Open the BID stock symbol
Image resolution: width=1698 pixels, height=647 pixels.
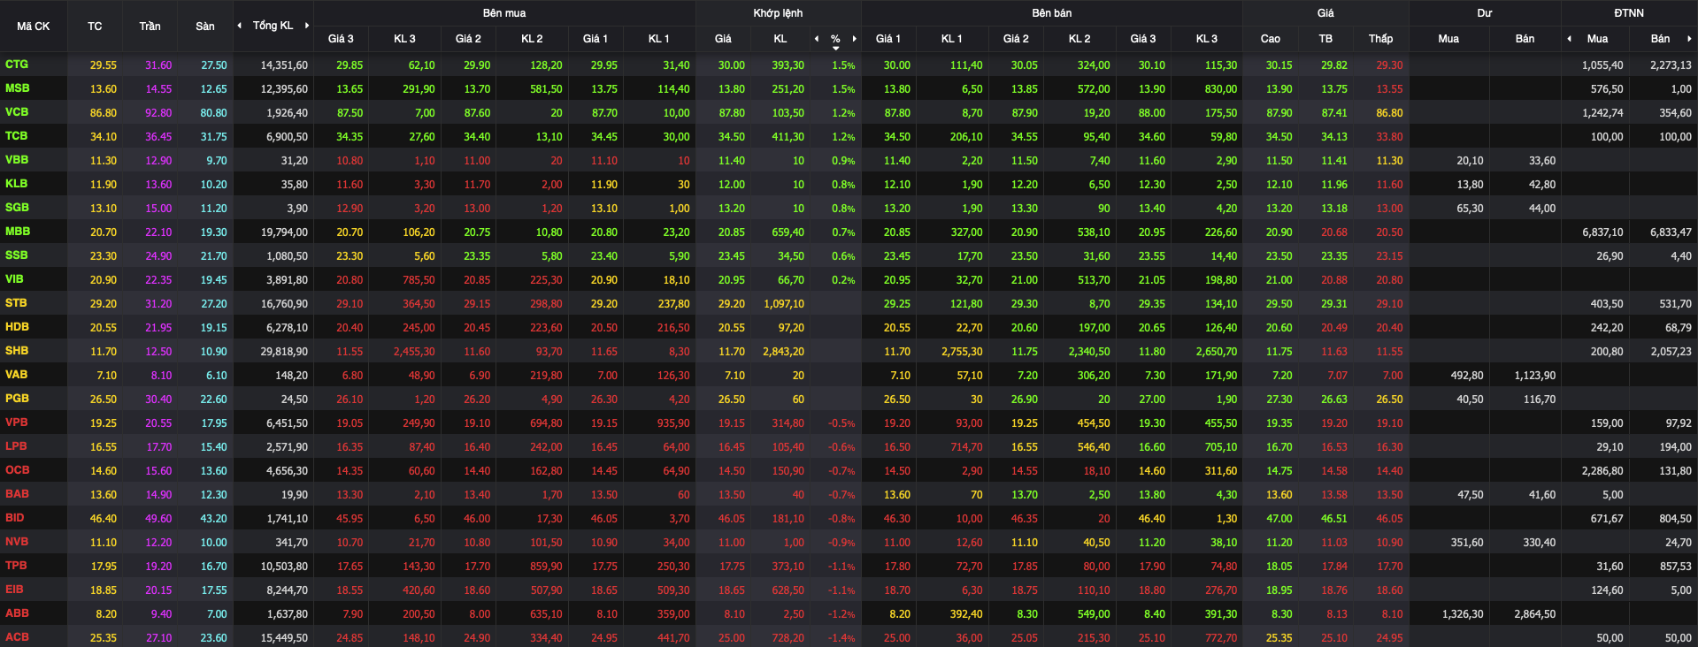pos(14,518)
